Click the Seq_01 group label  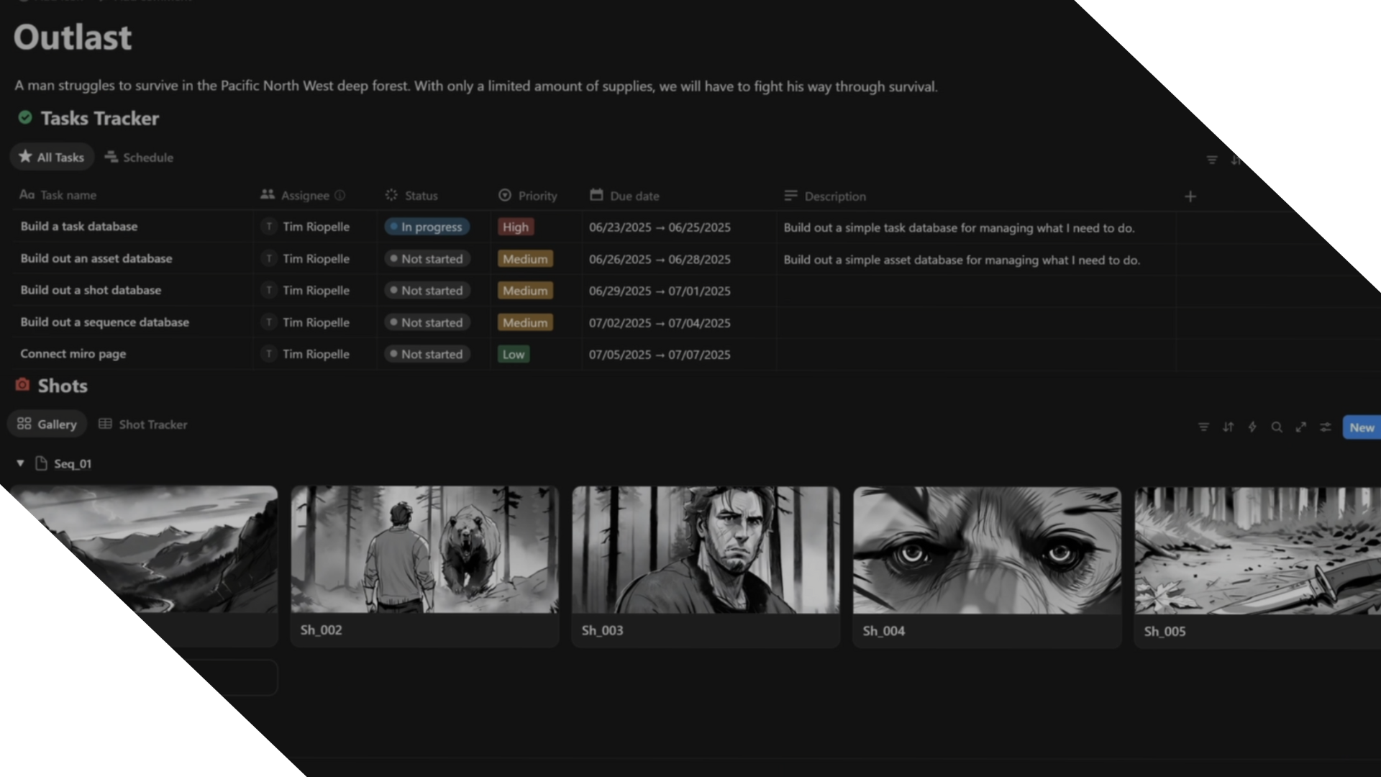coord(73,463)
